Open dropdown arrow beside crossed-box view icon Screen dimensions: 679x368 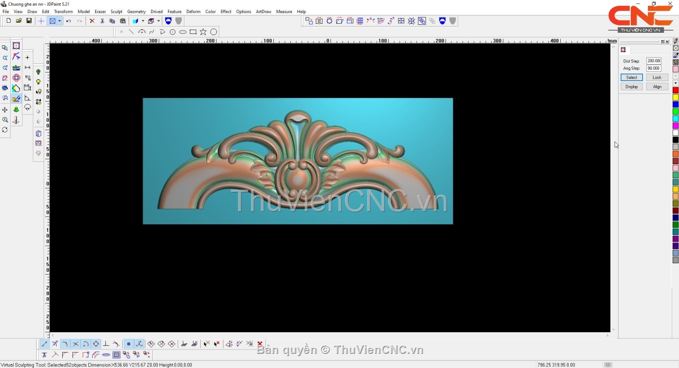coord(59,21)
